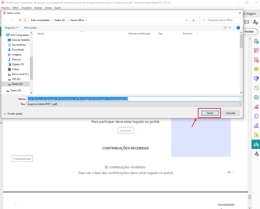Screen dimensions: 260x209
Task: Open the help icon in Save dialog
Action: pyautogui.click(x=238, y=28)
